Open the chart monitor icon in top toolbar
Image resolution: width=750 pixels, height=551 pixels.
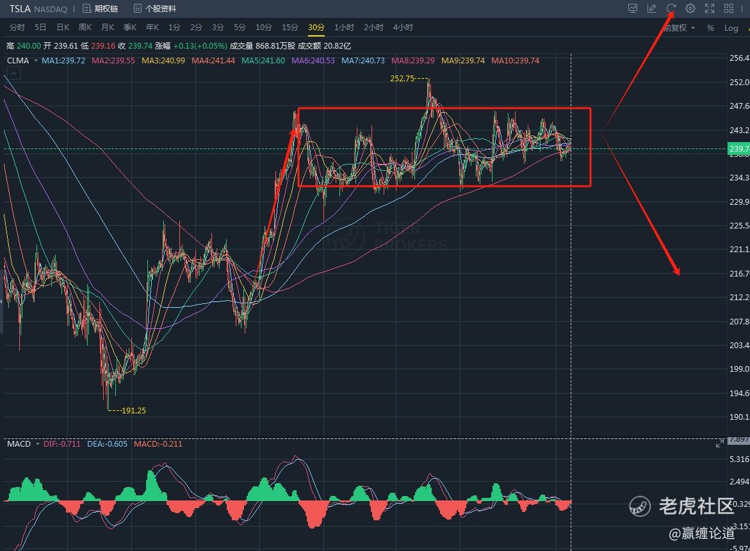[633, 8]
